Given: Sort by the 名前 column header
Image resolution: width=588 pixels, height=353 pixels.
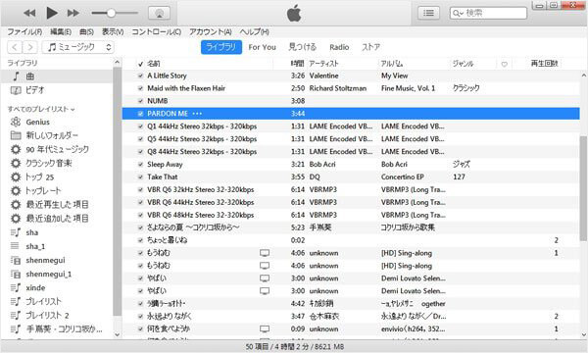Looking at the screenshot, I should click(154, 64).
